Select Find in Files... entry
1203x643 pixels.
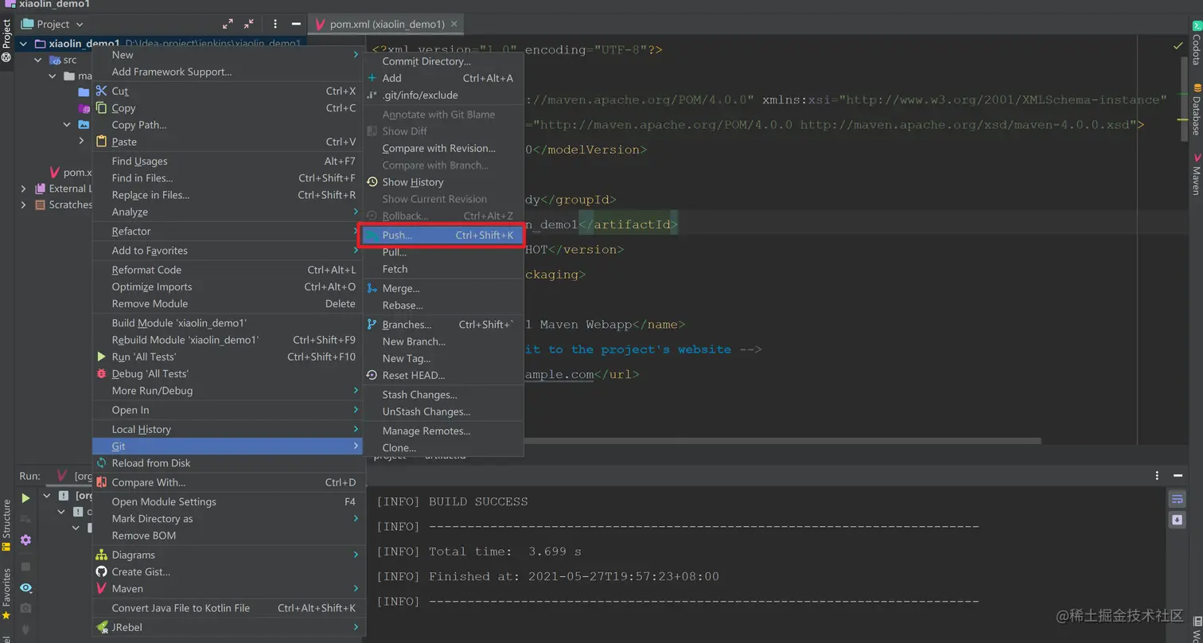click(228, 177)
